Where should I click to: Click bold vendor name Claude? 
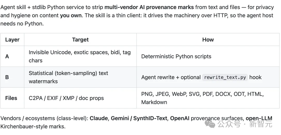(x=99, y=118)
